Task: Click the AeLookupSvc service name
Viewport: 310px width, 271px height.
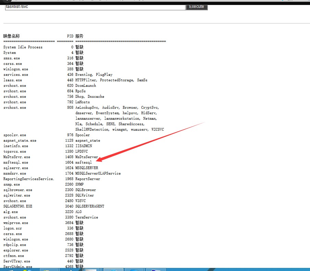Action: (x=87, y=107)
